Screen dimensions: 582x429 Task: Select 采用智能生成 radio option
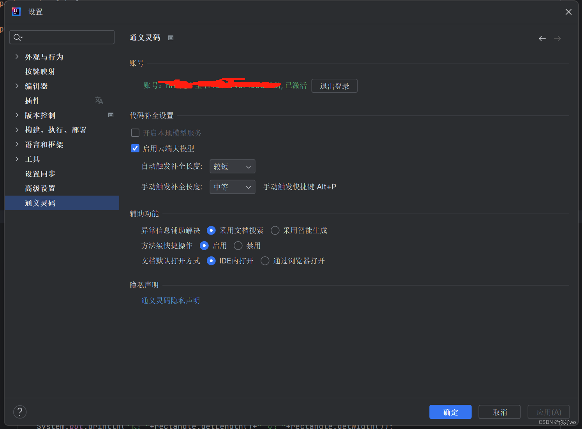[x=275, y=230]
